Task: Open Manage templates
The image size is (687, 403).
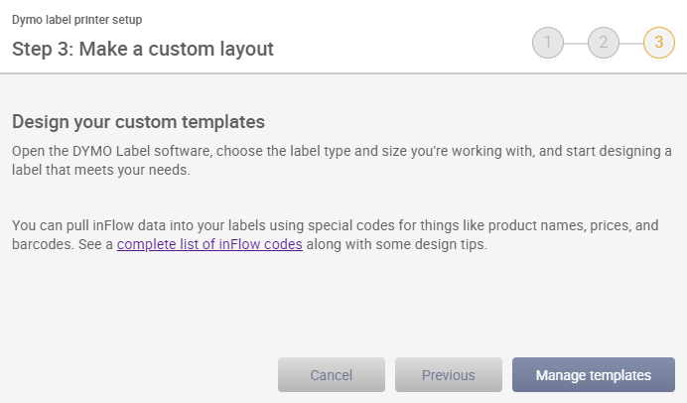Action: tap(594, 375)
